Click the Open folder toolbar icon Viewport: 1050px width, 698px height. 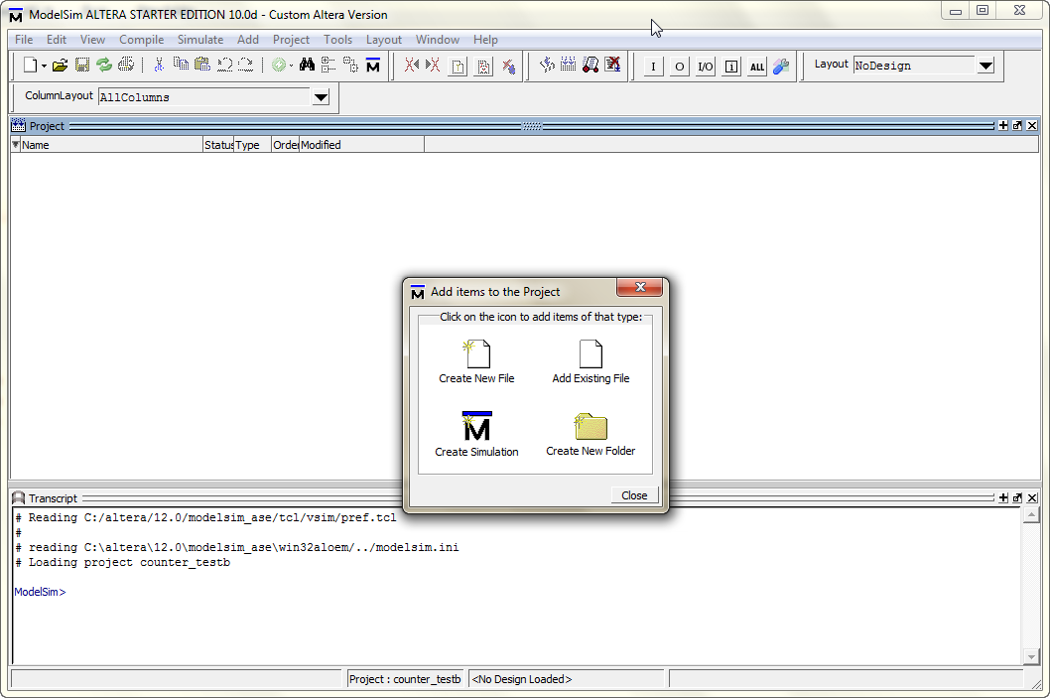[x=61, y=65]
